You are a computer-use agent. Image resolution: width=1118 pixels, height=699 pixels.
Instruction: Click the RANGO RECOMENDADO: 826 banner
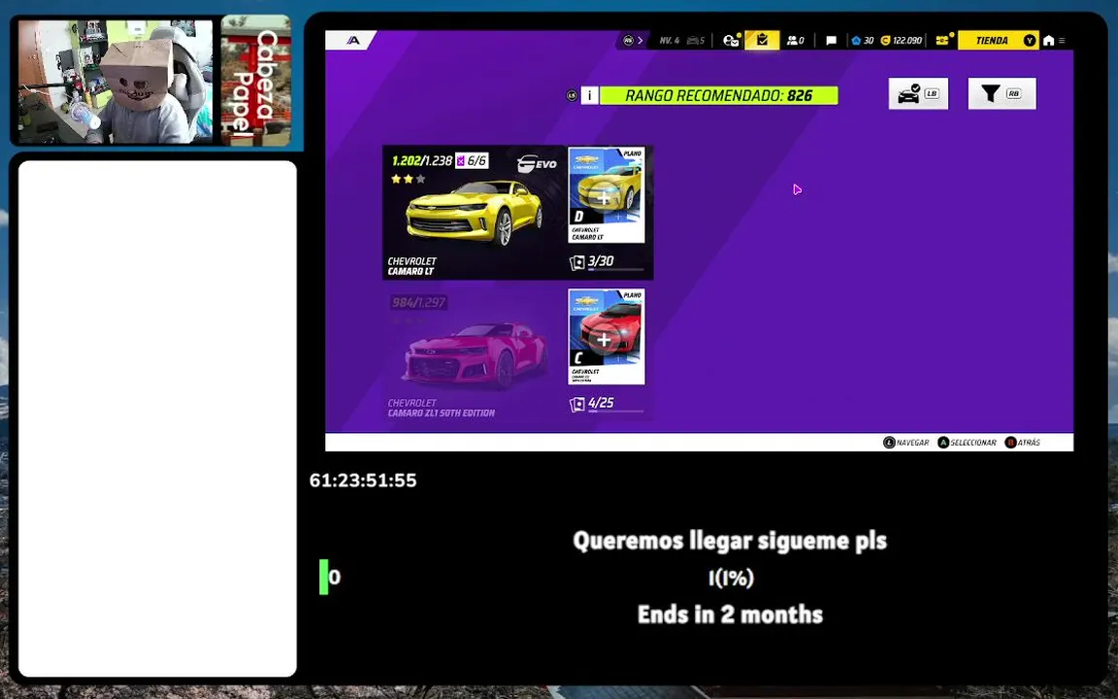point(719,95)
